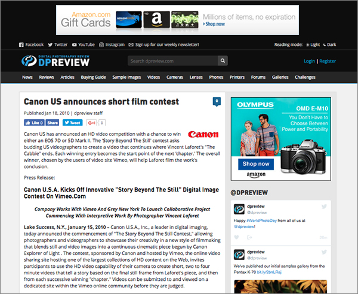Open the DPReview Facebook page link
This screenshot has height=294, width=358.
(31, 45)
